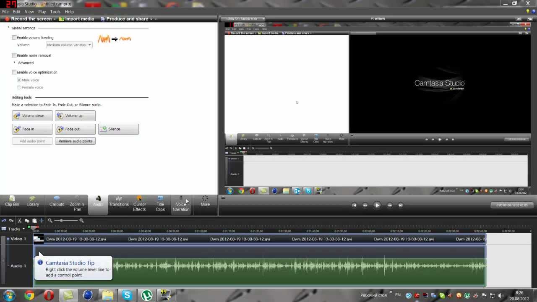
Task: Click Remove audio points button
Action: point(75,141)
